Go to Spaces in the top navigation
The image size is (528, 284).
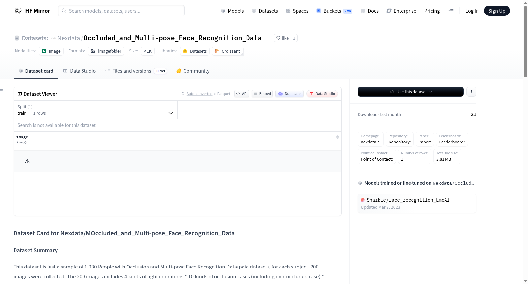tap(297, 11)
